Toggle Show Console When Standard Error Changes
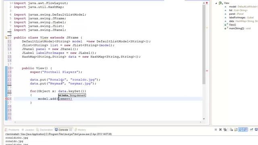This screenshot has width=258, height=145. click(x=245, y=130)
